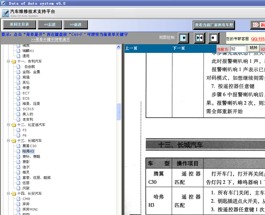Click the document icon next to F3
The height and width of the screenshot is (215, 265).
[19, 130]
